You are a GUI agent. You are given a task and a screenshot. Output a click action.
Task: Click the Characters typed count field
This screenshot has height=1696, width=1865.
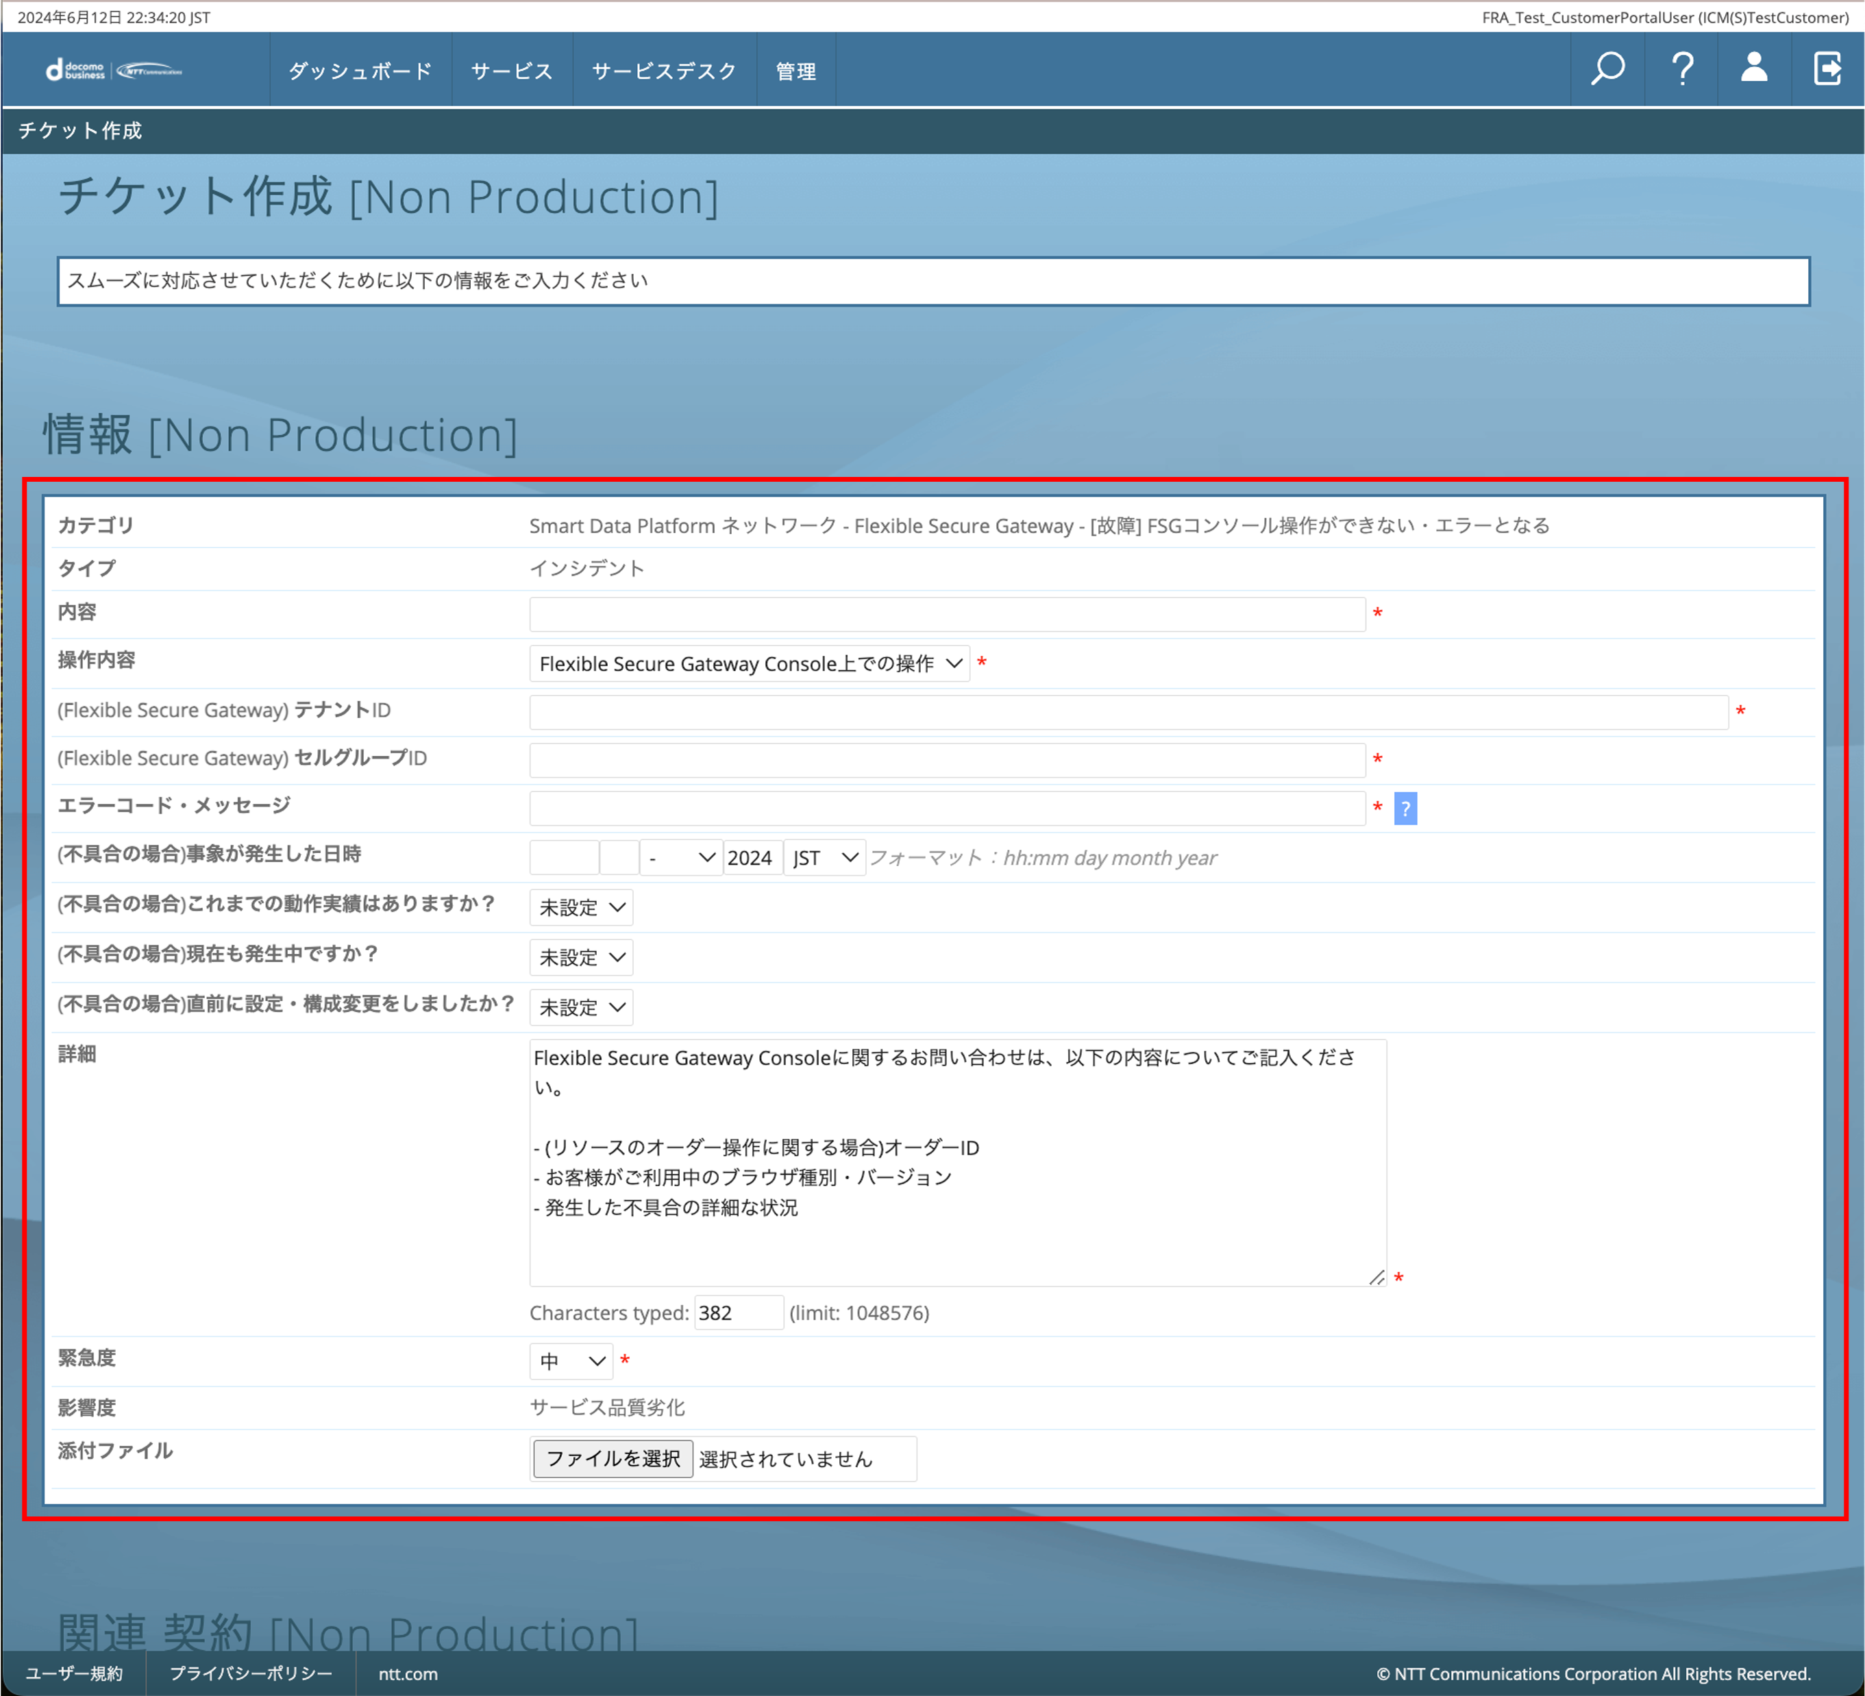(738, 1313)
